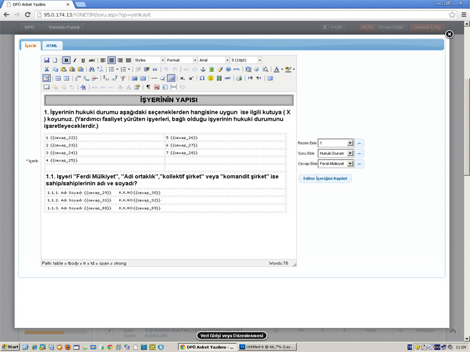Insert special character Omega icon

pos(202,78)
